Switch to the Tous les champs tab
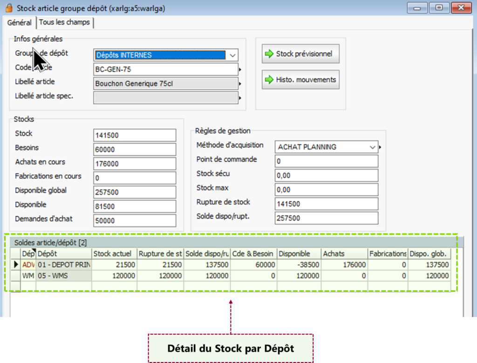The image size is (477, 363). tap(65, 22)
